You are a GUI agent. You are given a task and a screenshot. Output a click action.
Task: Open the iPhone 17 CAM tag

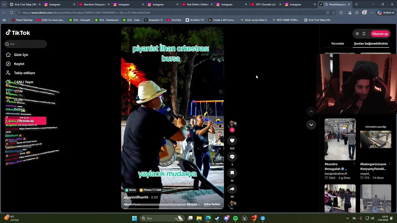point(150,190)
